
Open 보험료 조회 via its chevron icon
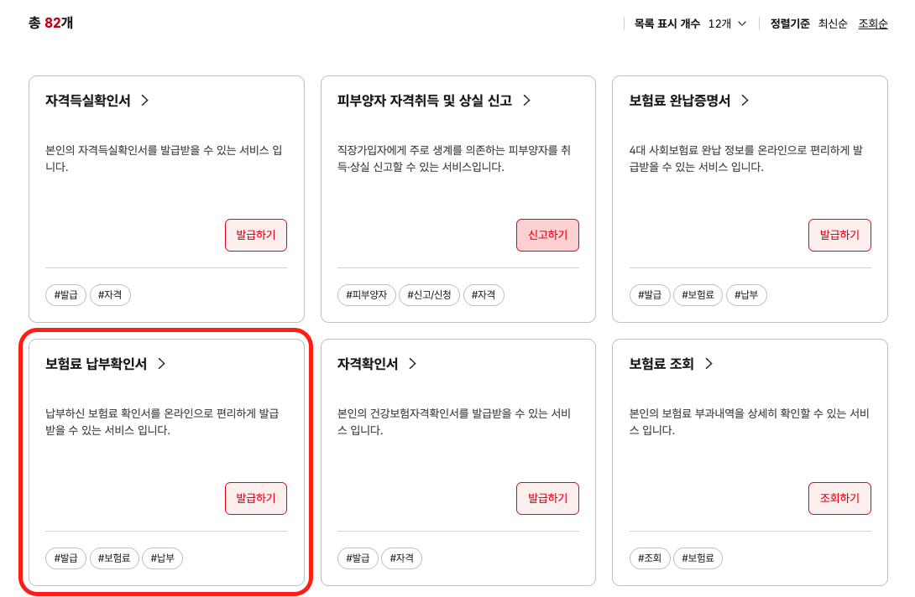click(x=708, y=362)
